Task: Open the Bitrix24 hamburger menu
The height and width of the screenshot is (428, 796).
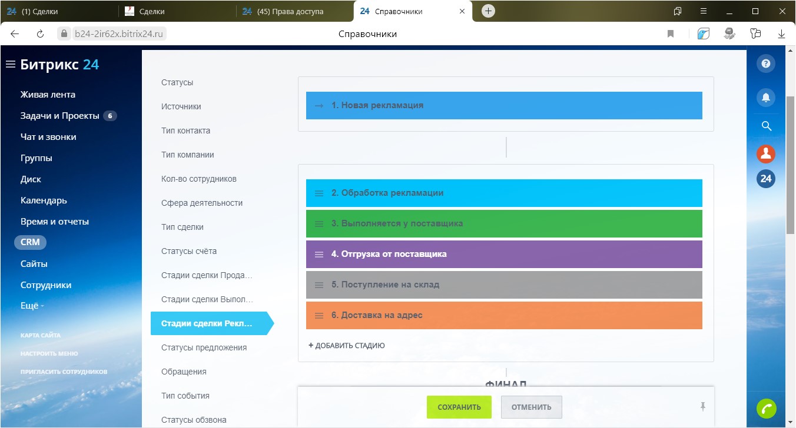Action: [10, 65]
